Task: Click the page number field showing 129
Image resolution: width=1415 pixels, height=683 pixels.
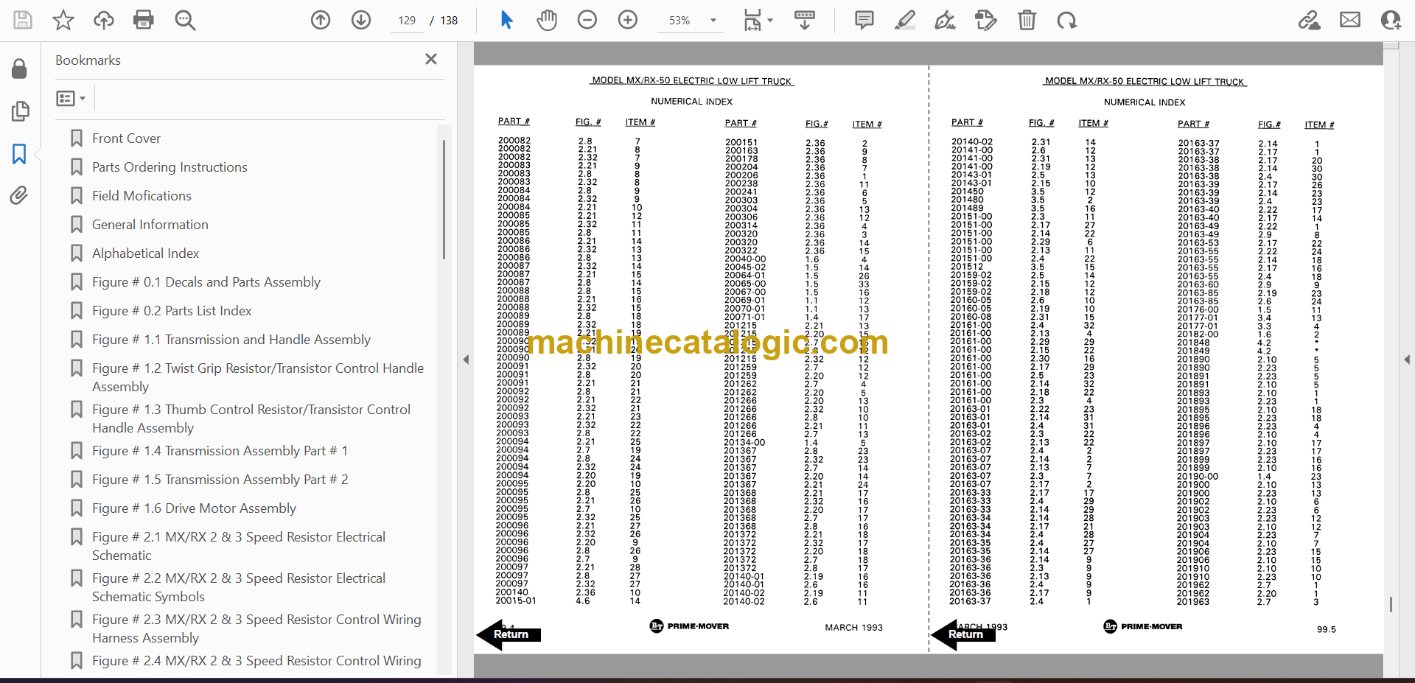Action: point(407,21)
